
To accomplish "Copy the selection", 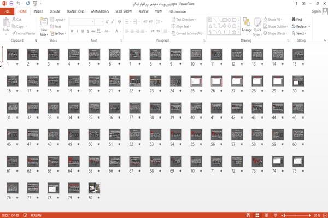I will click(x=18, y=27).
